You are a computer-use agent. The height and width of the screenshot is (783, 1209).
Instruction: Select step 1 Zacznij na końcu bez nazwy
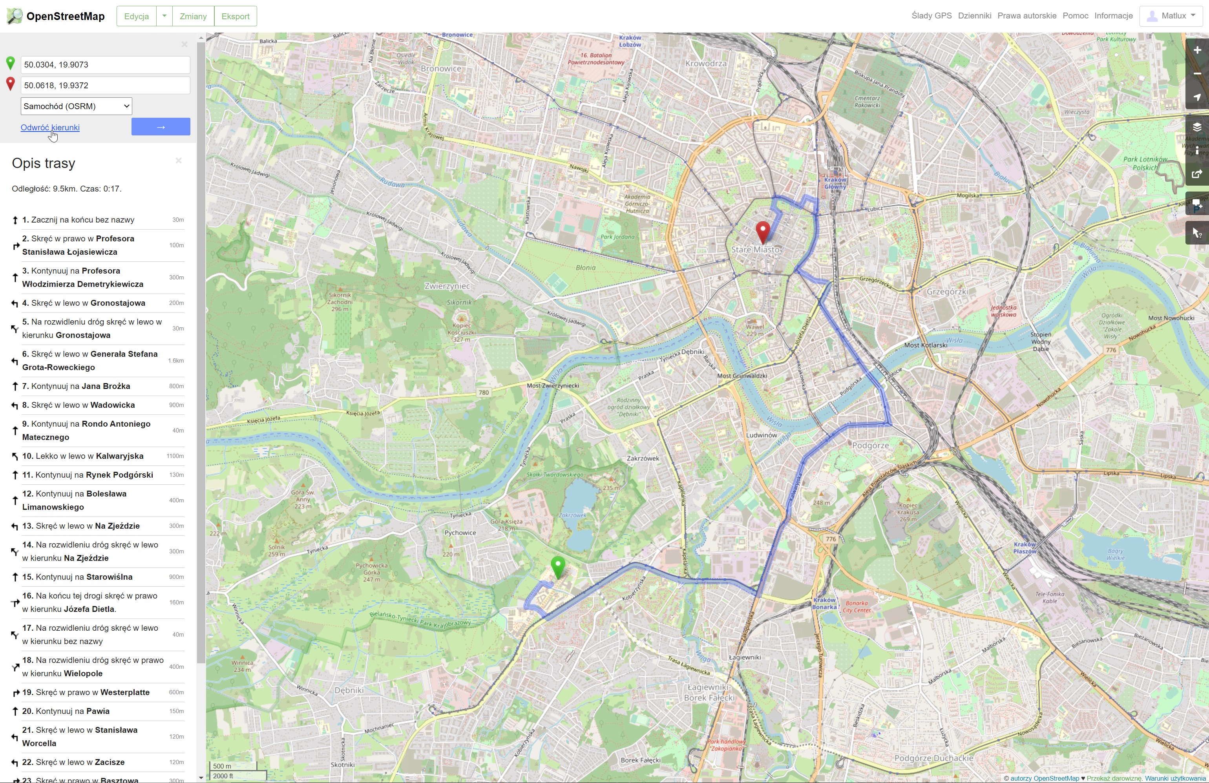(x=97, y=220)
